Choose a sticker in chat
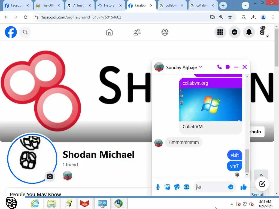This screenshot has height=209, width=279. 177,187
